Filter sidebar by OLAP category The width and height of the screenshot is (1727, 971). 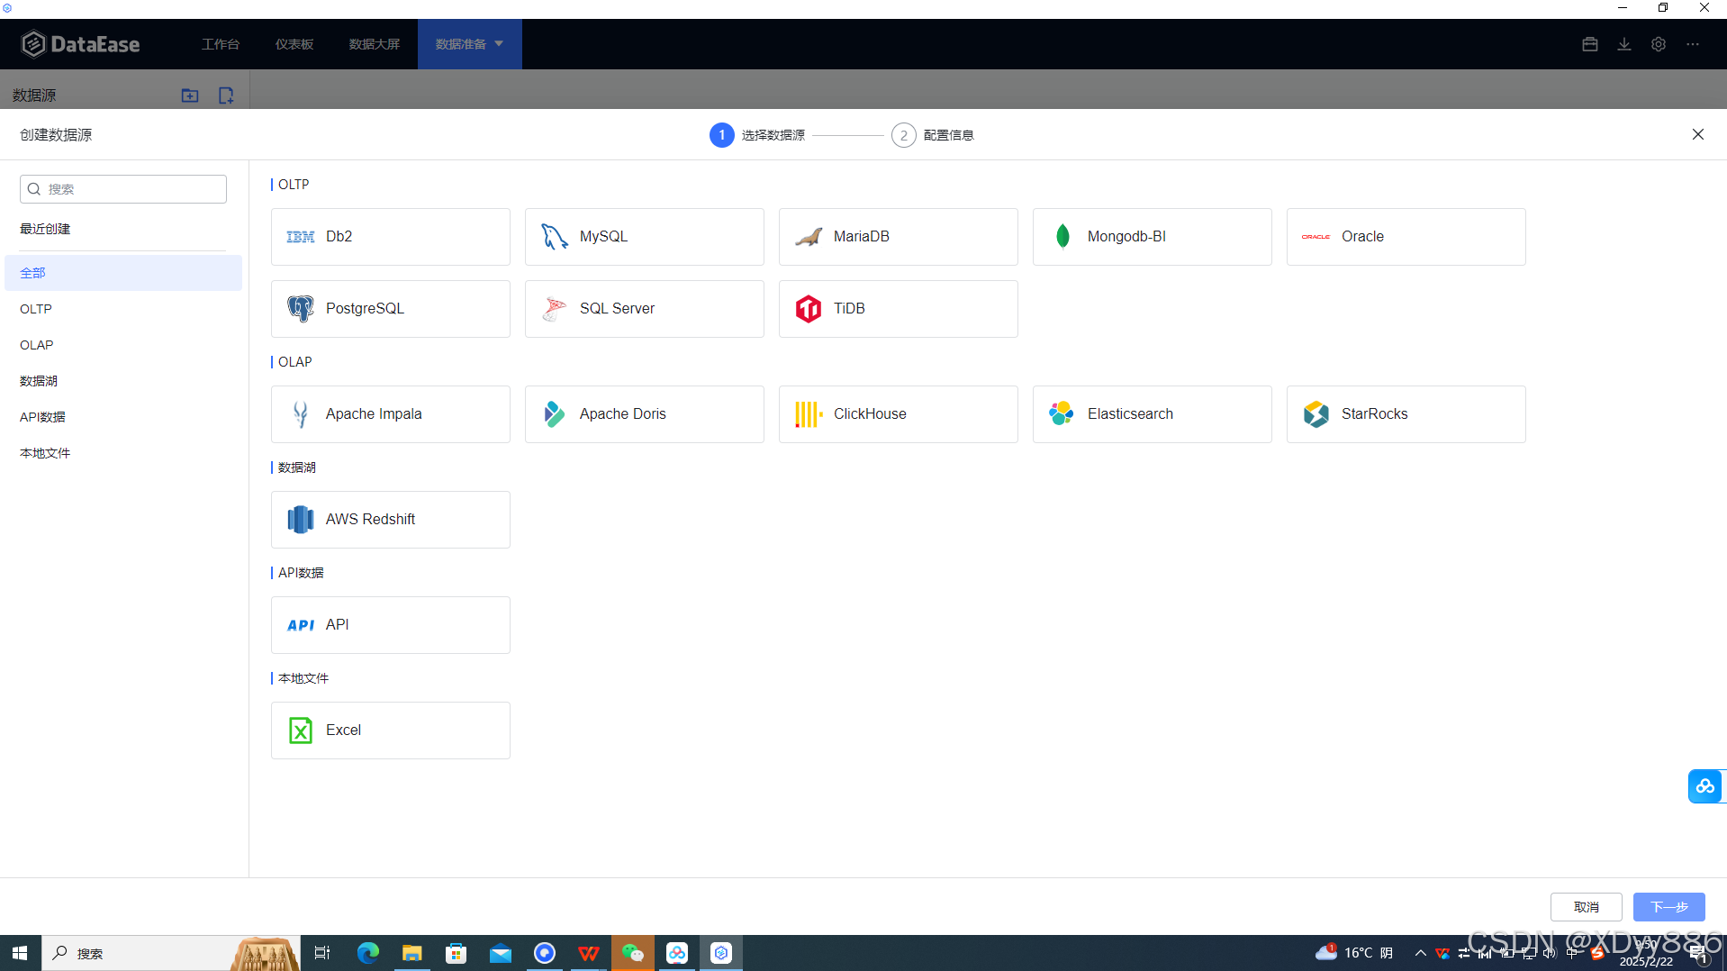123,345
